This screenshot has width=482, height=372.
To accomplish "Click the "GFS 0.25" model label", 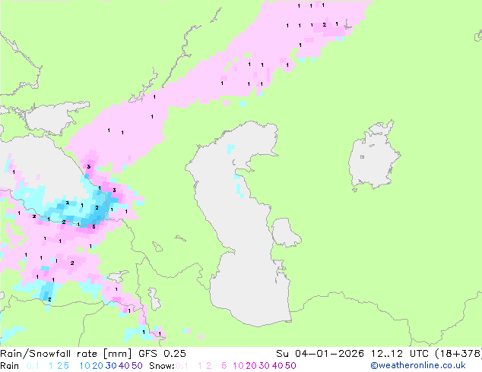I will [162, 354].
